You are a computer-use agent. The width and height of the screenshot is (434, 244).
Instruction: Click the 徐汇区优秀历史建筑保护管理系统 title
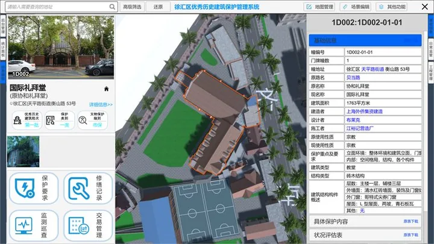point(217,7)
